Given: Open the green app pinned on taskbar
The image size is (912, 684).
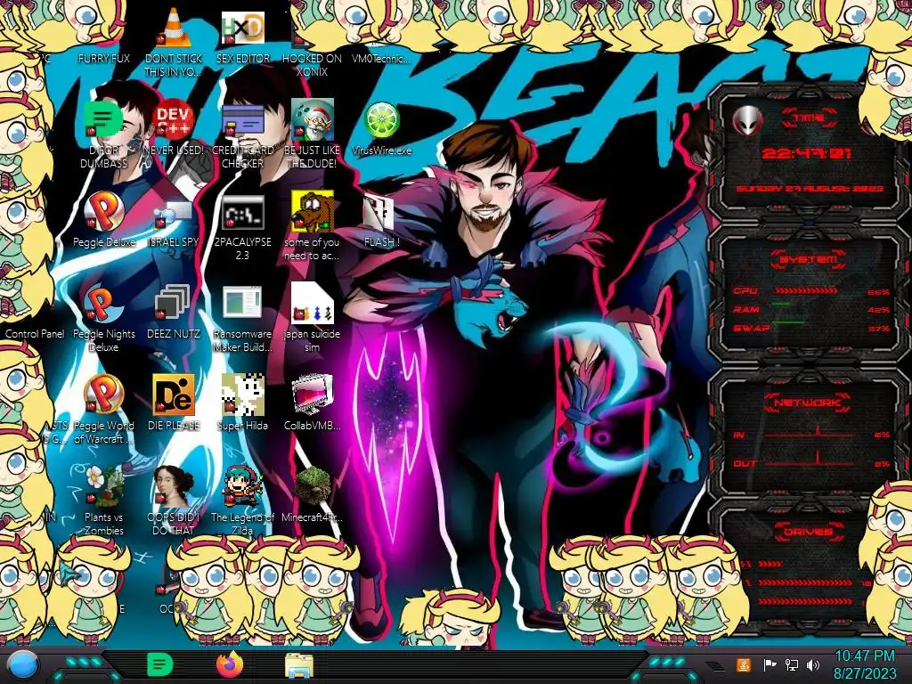Looking at the screenshot, I should coord(160,664).
